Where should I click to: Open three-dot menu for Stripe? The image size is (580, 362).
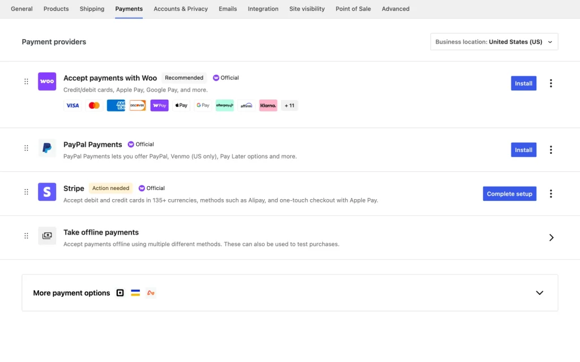tap(551, 193)
